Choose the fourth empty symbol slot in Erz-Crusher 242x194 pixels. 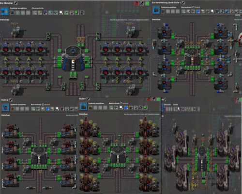(x=28, y=13)
